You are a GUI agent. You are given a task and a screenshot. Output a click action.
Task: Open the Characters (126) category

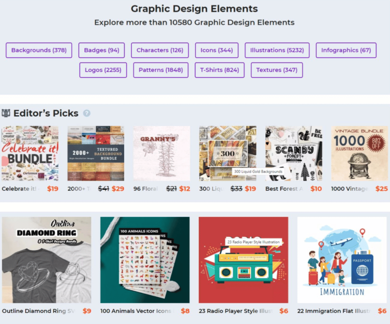pyautogui.click(x=160, y=50)
